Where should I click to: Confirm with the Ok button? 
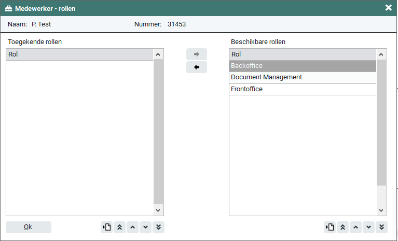point(29,227)
